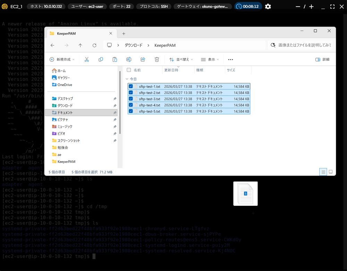
Task: Add a new Explorer tab
Action: pyautogui.click(x=124, y=34)
